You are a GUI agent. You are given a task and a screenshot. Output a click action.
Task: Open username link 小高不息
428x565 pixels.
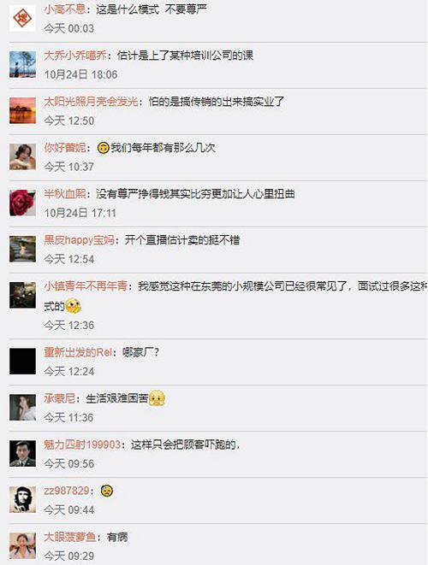tap(65, 9)
